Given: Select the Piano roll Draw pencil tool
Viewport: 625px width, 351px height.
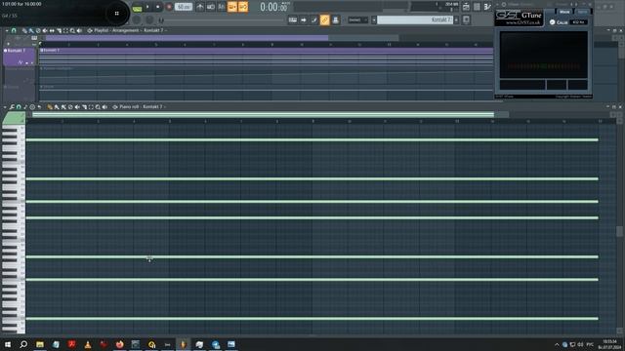Looking at the screenshot, I should point(50,107).
